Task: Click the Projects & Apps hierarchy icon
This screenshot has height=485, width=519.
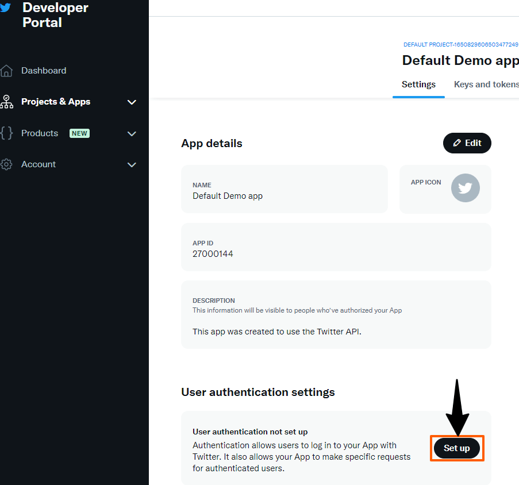Action: 6,102
